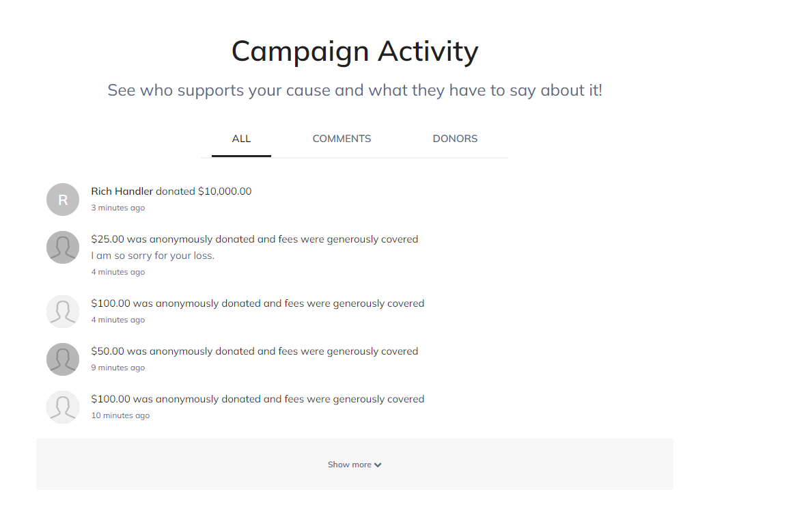The height and width of the screenshot is (522, 793).
Task: Click the Campaign Activity heading
Action: point(354,51)
